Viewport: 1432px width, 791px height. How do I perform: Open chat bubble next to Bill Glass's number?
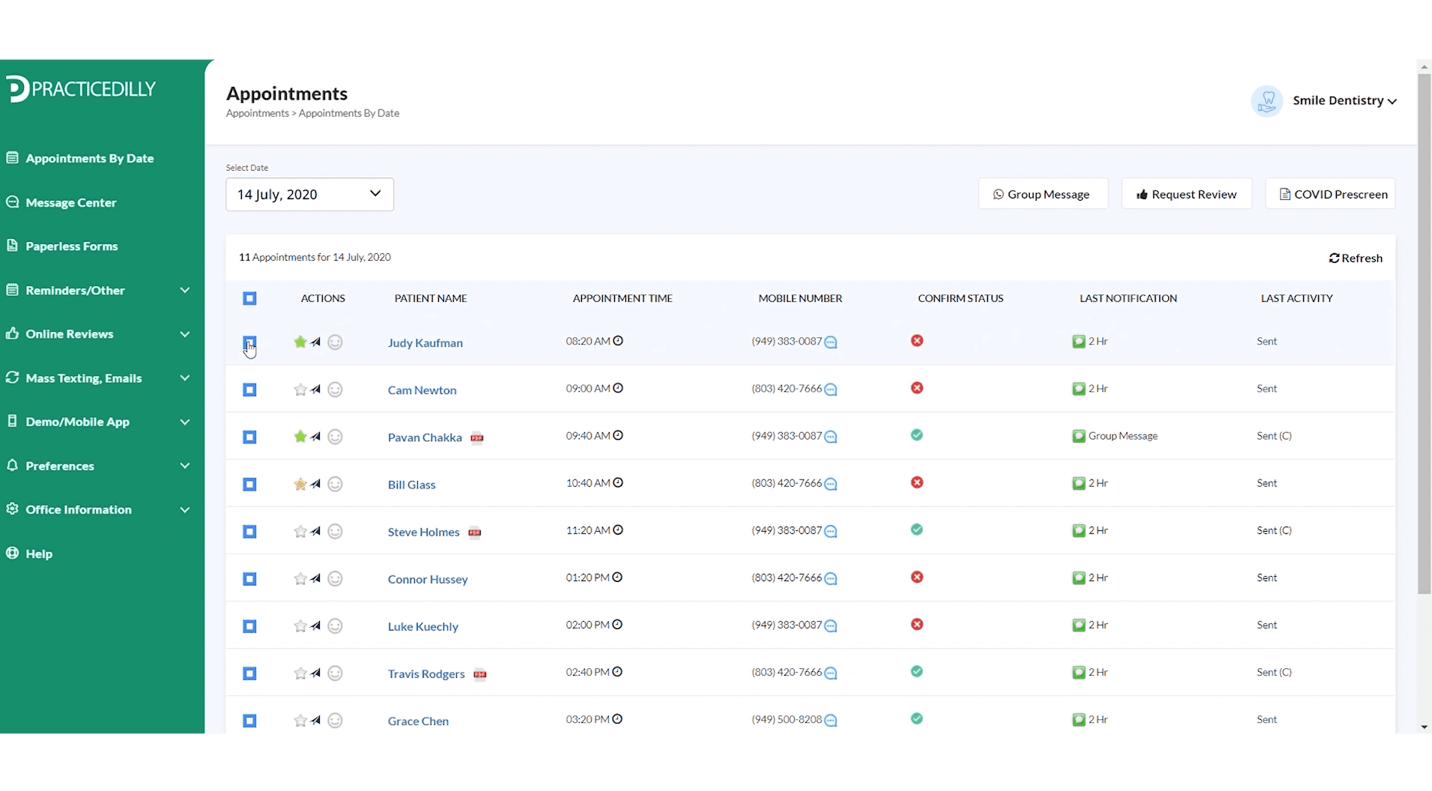pyautogui.click(x=831, y=484)
